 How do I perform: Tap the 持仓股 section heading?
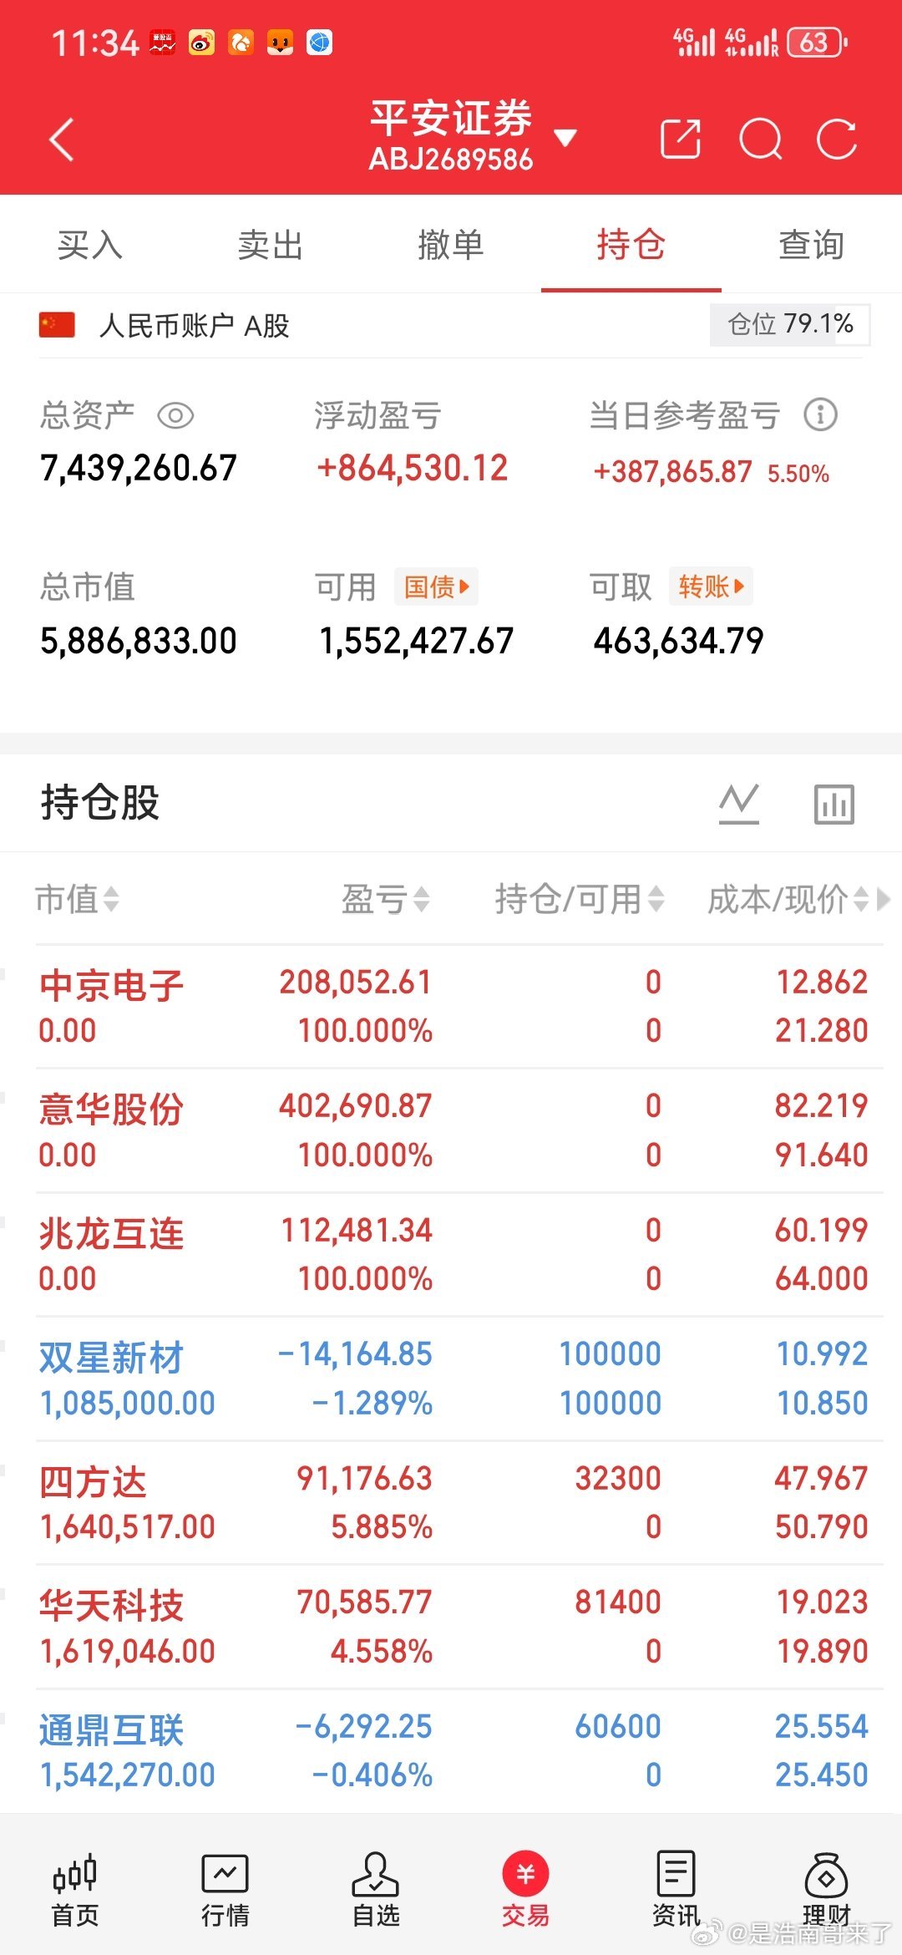[x=100, y=803]
